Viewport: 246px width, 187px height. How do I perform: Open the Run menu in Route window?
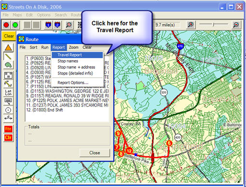45,47
